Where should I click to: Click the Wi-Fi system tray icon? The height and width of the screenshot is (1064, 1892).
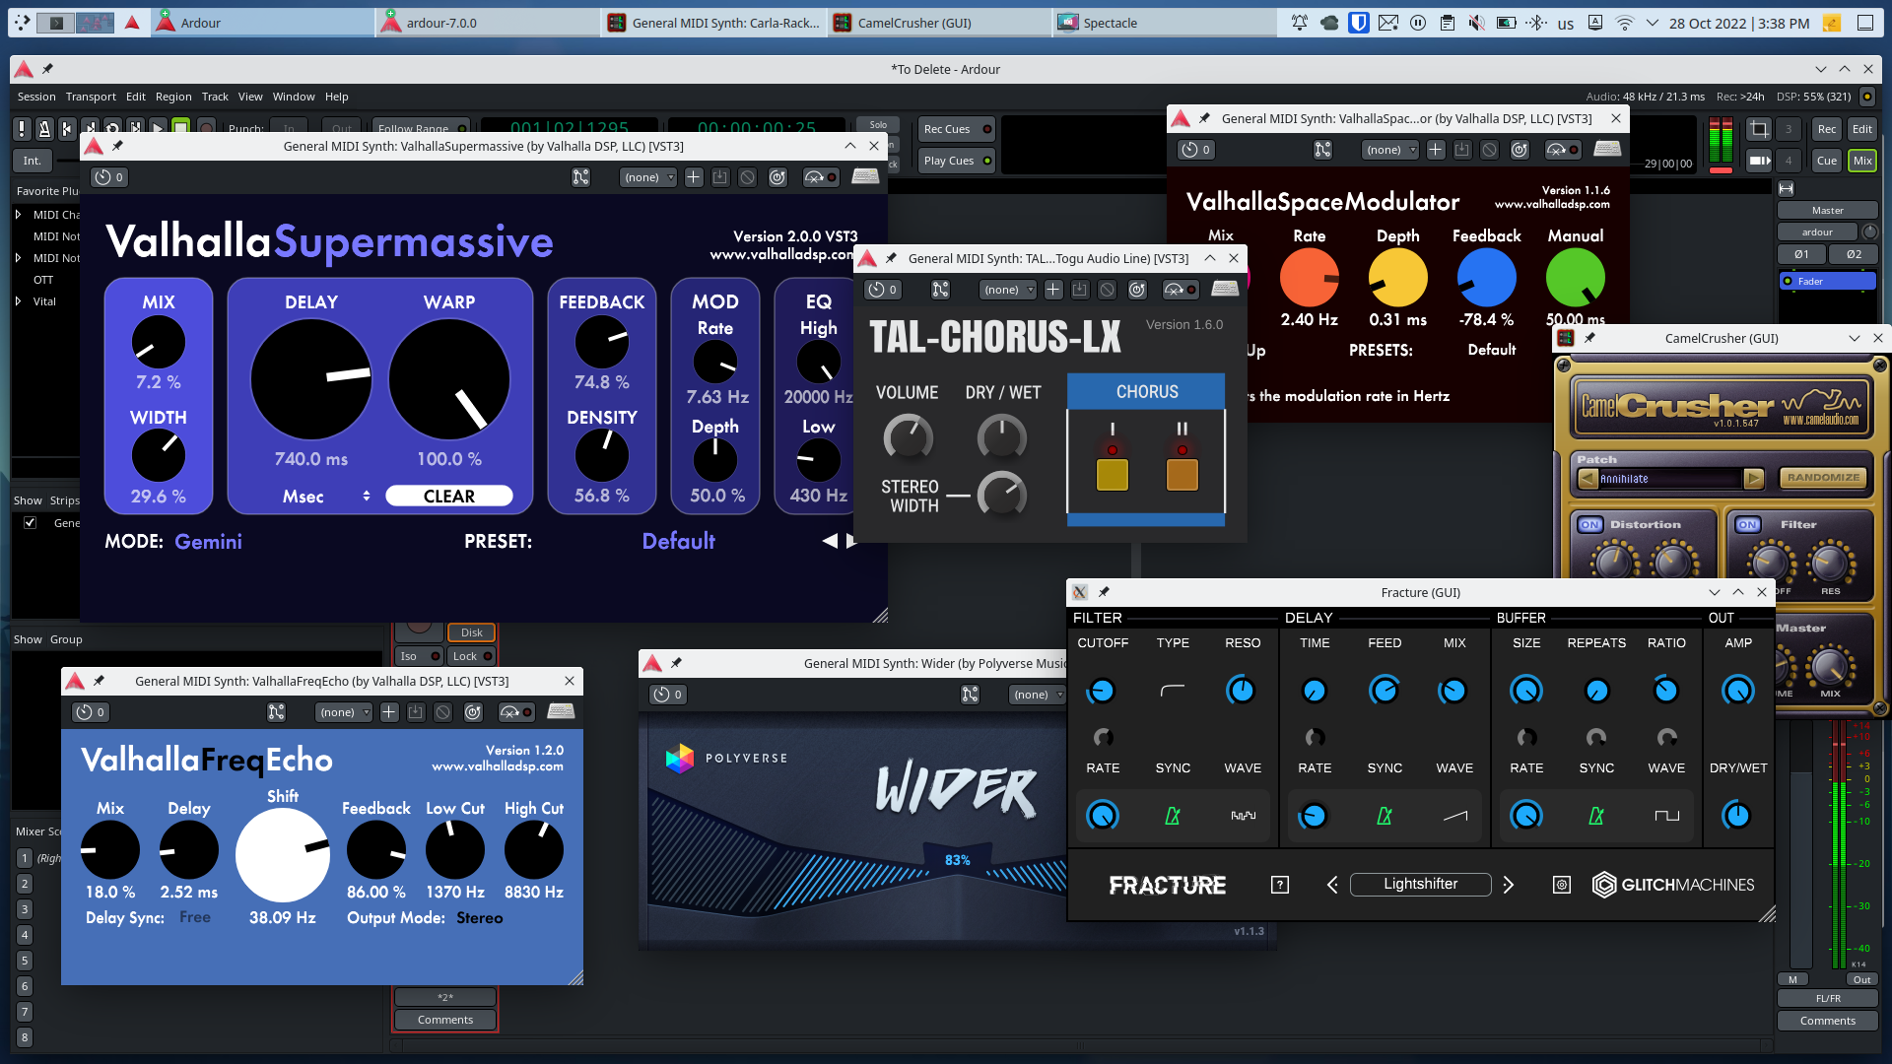coord(1625,23)
